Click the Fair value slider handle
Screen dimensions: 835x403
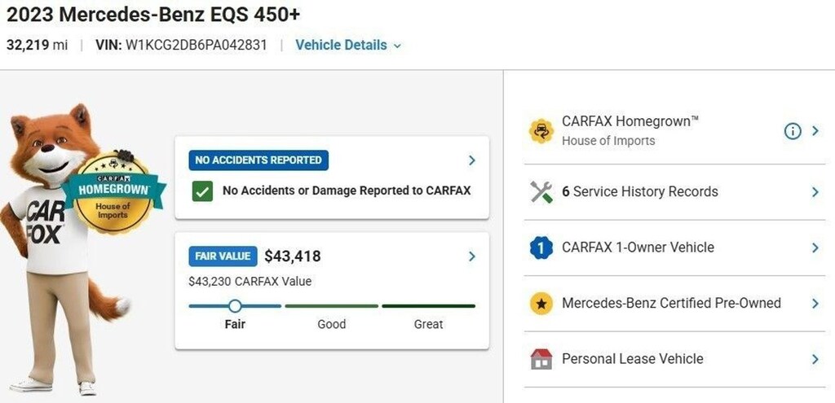click(x=235, y=305)
